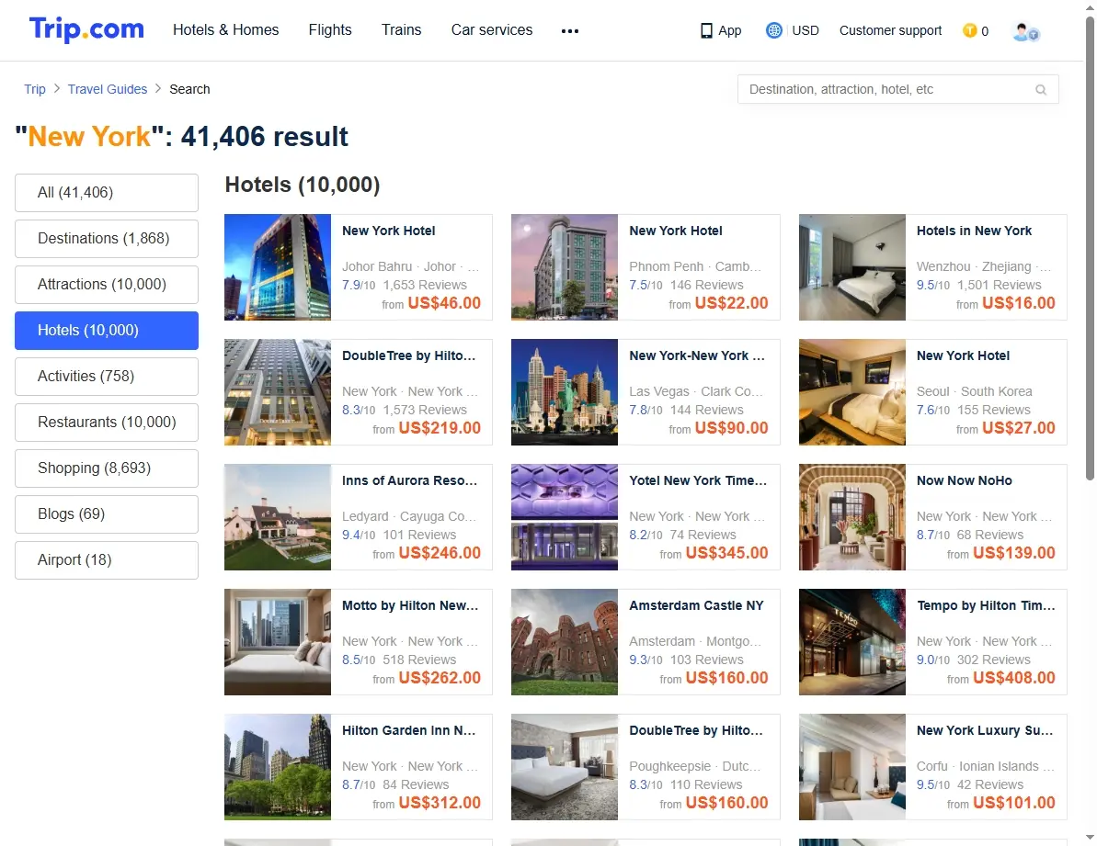This screenshot has height=846, width=1097.
Task: Open Flights menu
Action: (330, 30)
